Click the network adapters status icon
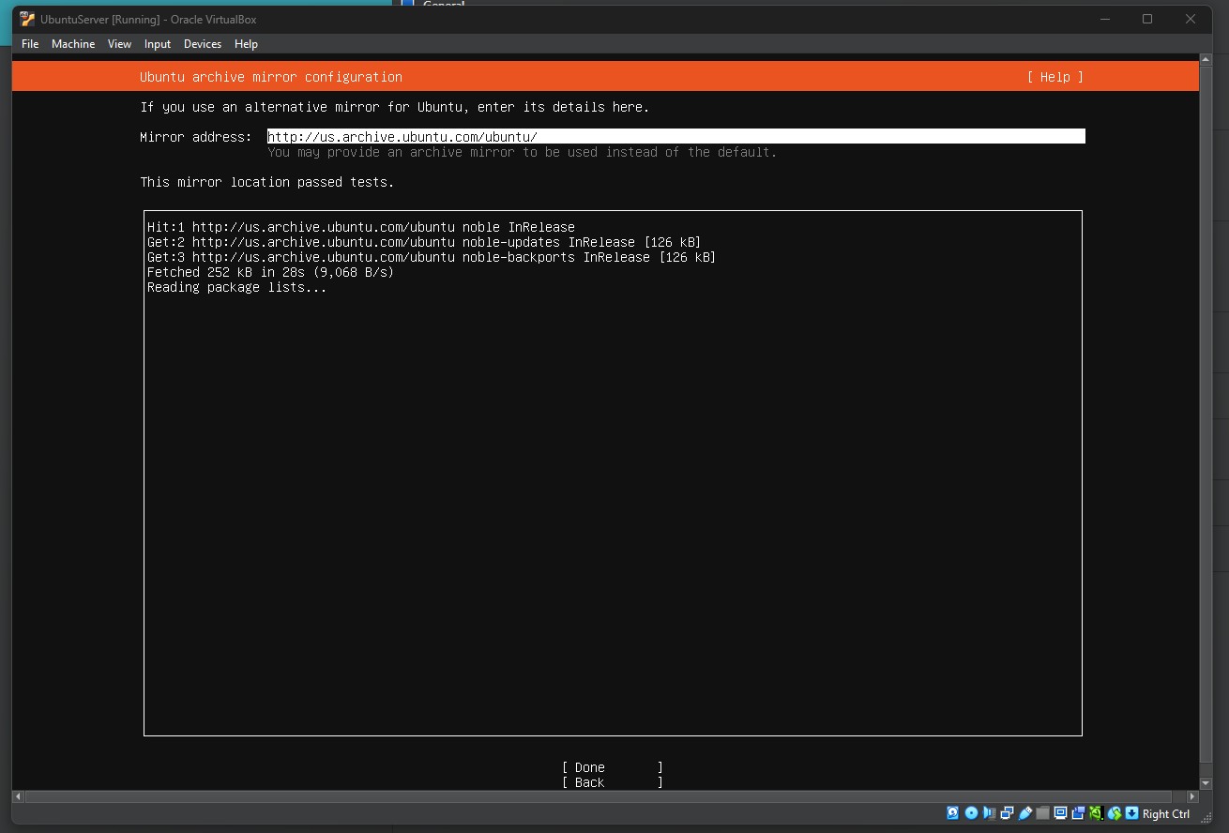The image size is (1229, 833). (x=1007, y=813)
